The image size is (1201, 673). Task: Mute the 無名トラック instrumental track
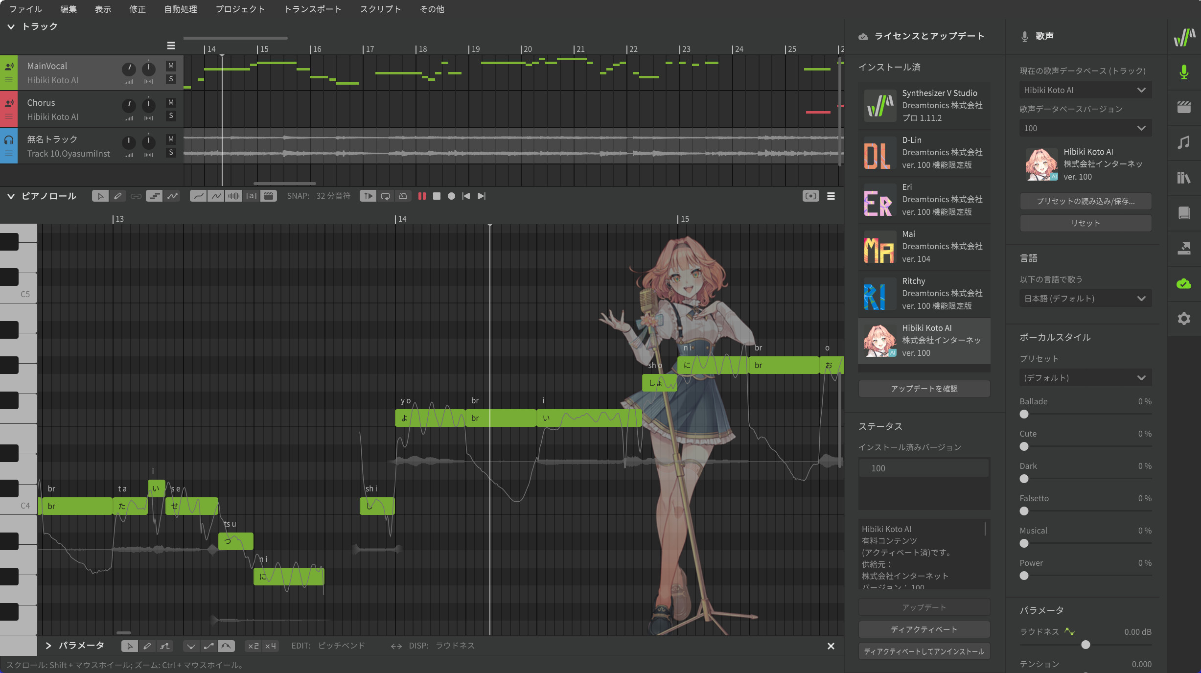[171, 139]
